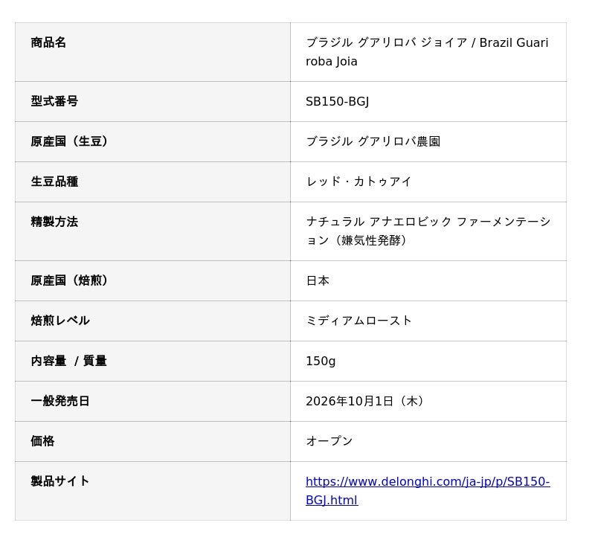Click the 生豆品種 label cell
595x543 pixels.
[x=152, y=181]
